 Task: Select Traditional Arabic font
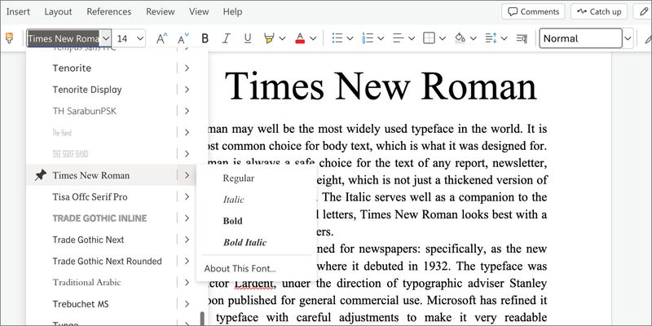point(86,282)
